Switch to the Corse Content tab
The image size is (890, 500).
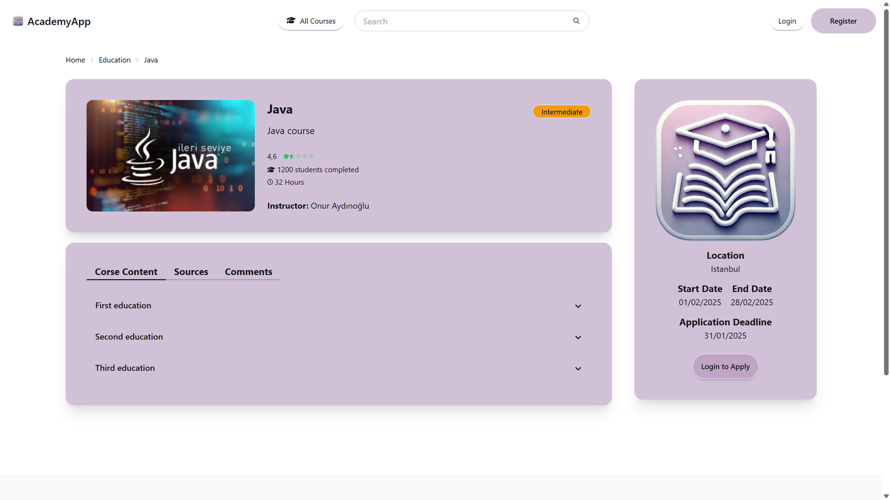[x=126, y=272]
